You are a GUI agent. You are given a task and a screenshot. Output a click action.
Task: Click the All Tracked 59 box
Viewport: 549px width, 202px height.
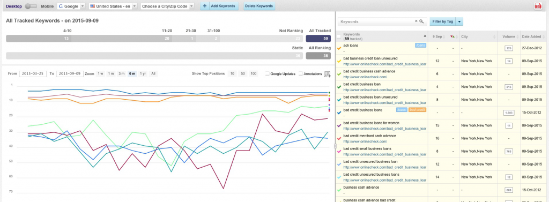coord(318,39)
